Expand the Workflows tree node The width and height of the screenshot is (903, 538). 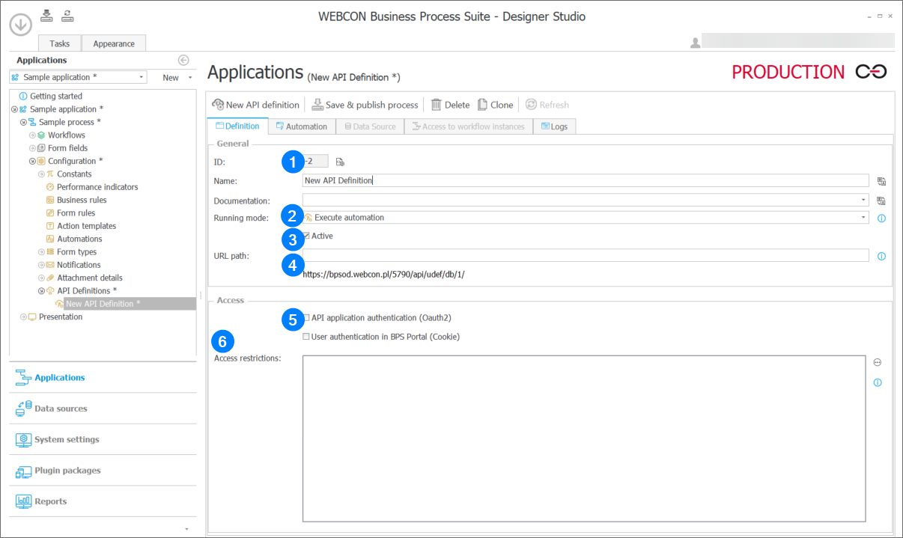32,135
